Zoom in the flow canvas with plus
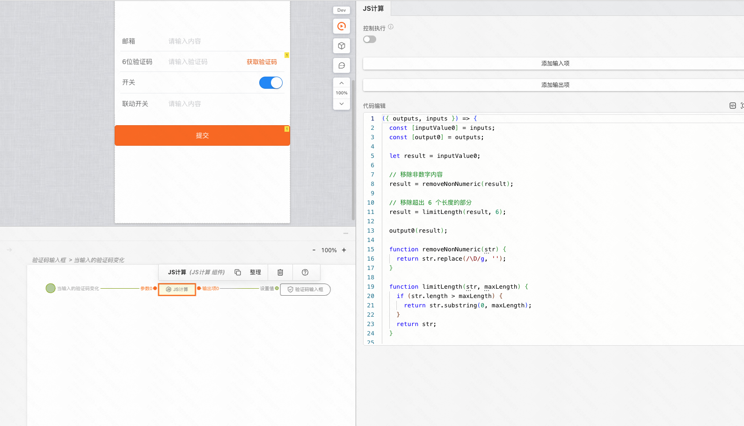Image resolution: width=744 pixels, height=426 pixels. 344,250
